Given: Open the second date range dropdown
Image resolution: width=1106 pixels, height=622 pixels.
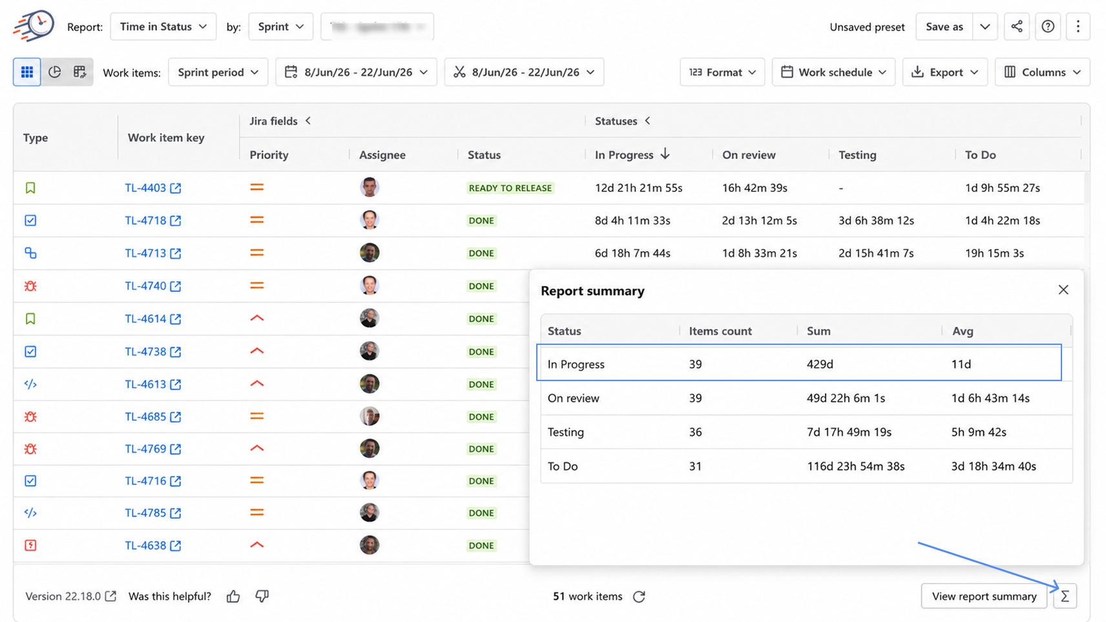Looking at the screenshot, I should (524, 72).
